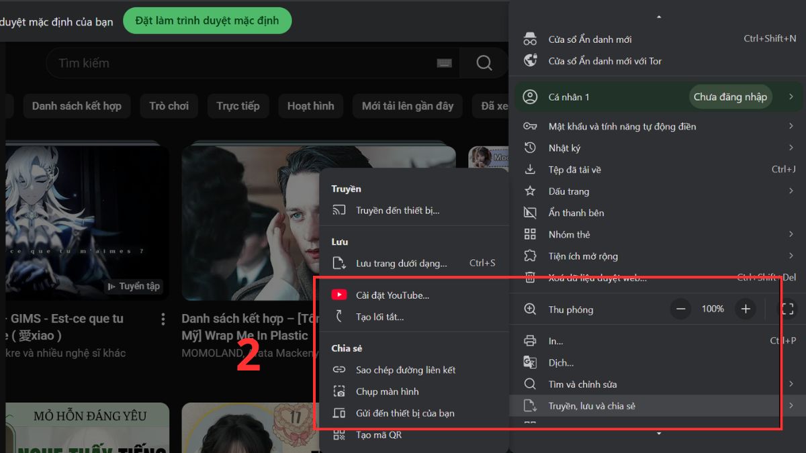Expand the Dấu trang submenu chevron
This screenshot has height=453, width=806.
coord(791,191)
